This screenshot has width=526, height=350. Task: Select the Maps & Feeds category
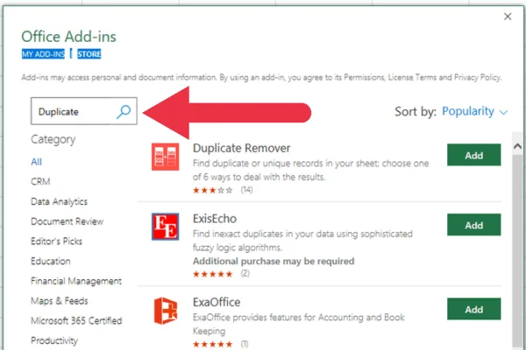[60, 301]
